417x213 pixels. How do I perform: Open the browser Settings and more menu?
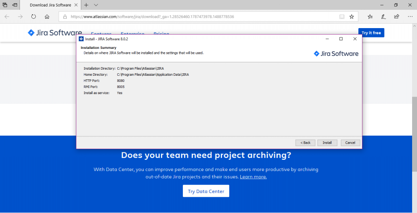coord(410,16)
